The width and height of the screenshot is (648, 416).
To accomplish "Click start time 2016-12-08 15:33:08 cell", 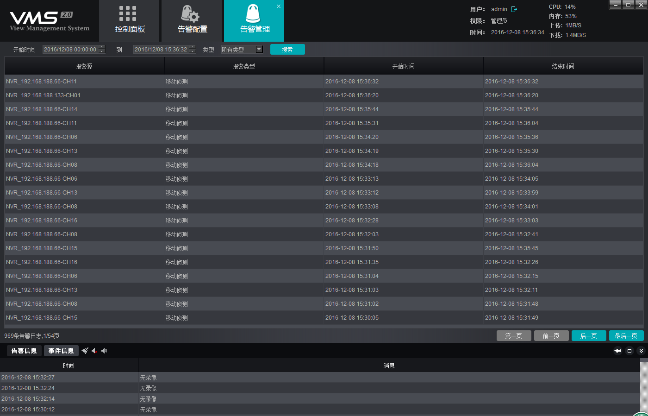I will (404, 207).
